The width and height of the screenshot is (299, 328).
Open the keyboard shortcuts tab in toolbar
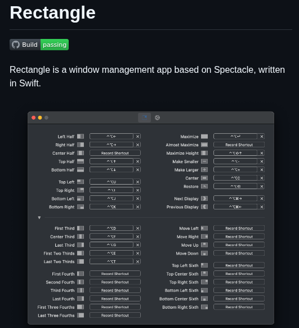144,117
